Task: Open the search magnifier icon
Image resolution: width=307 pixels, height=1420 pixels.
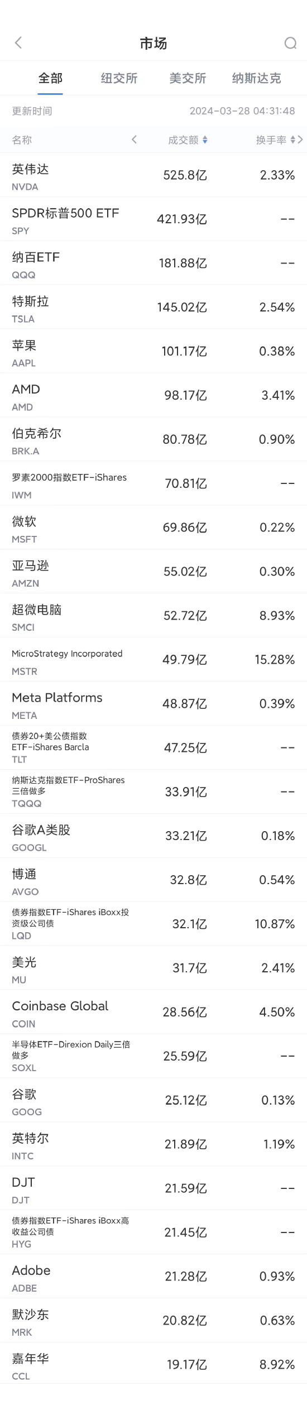Action: 290,43
